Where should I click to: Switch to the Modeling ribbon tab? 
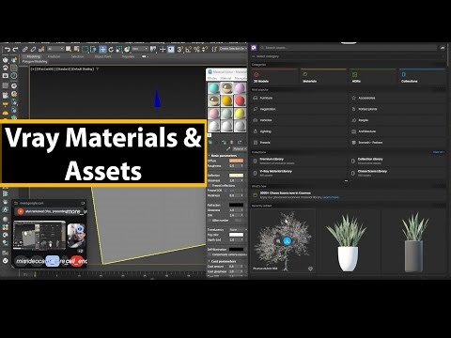click(33, 56)
